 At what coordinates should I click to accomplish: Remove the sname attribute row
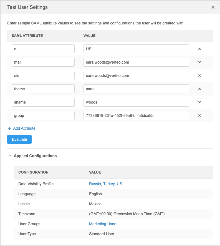pos(199,102)
